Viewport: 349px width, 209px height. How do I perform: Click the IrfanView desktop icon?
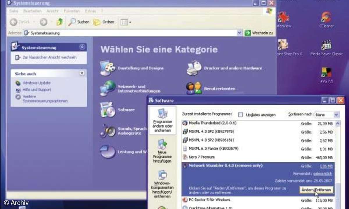(x=283, y=19)
